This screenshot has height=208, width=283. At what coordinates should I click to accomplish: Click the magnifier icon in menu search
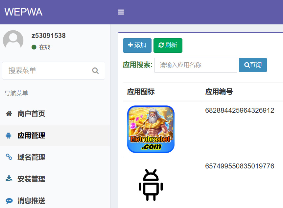click(x=95, y=71)
